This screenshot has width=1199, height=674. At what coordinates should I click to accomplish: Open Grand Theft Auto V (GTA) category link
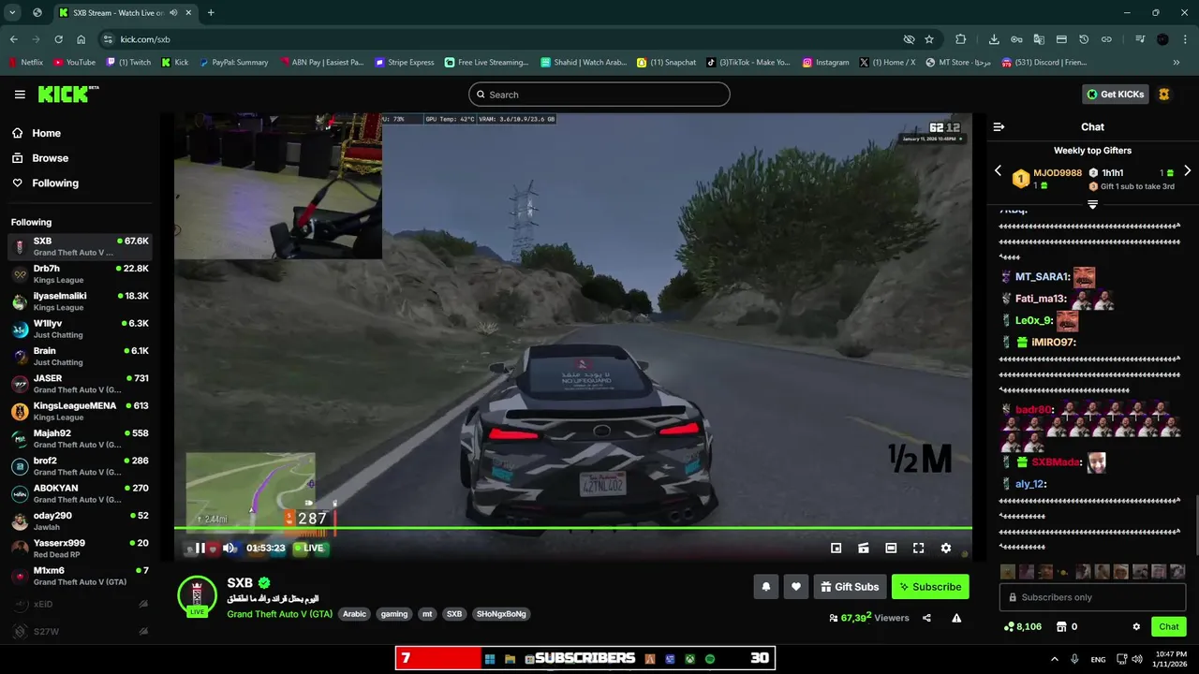(x=280, y=614)
